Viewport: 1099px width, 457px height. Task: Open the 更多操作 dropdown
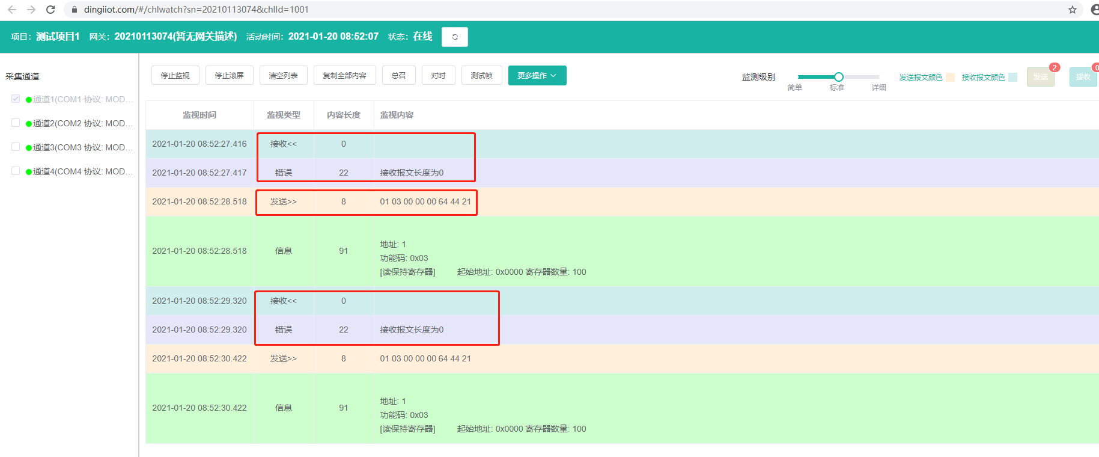(537, 76)
